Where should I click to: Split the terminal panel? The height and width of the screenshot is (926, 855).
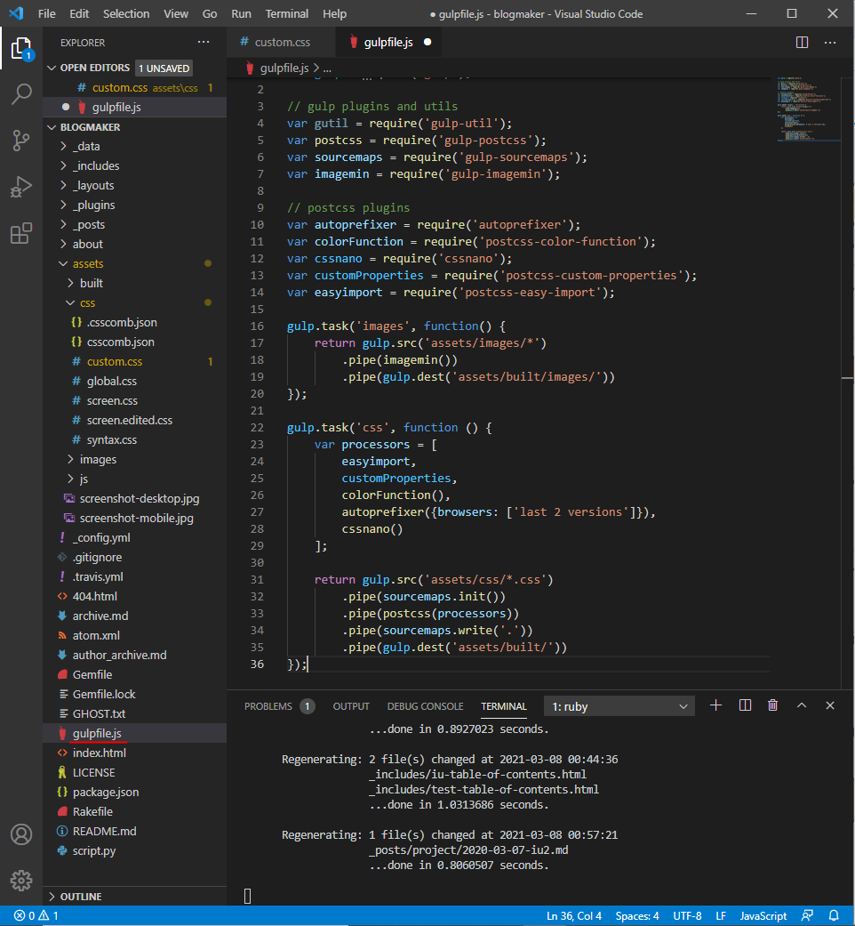[745, 705]
